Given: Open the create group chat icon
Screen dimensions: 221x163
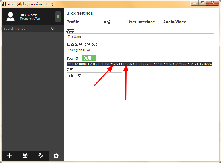Looking at the screenshot, I should coord(25,156).
